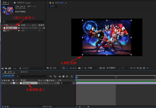The image size is (156, 108).
Task: Click the timeline layer search field
Action: (x=31, y=76)
